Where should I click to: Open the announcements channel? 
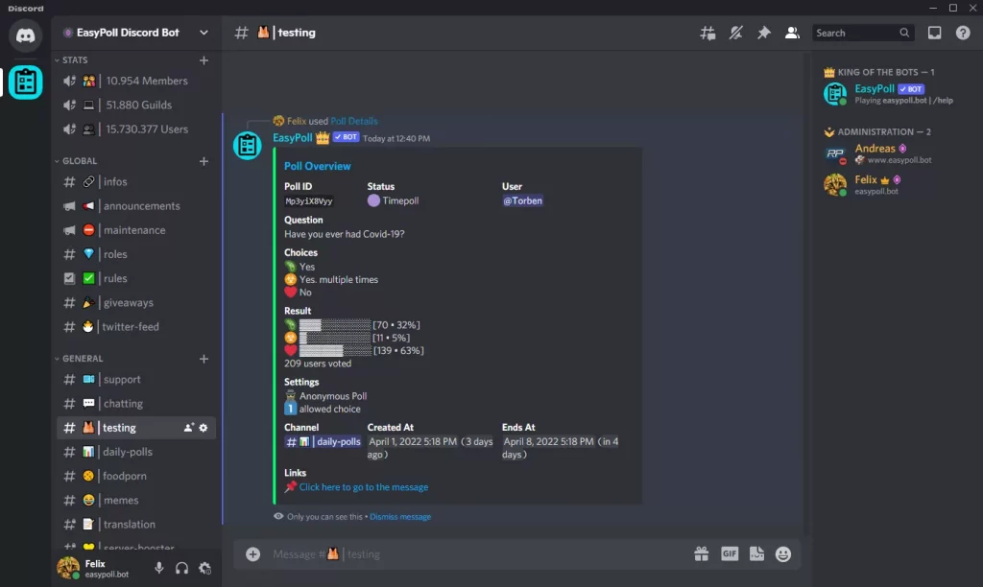(136, 205)
